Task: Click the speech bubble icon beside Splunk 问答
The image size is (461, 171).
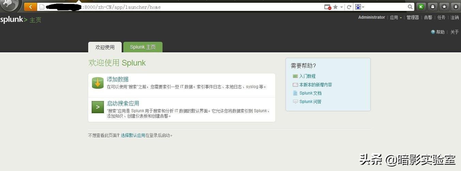Action: (295, 102)
